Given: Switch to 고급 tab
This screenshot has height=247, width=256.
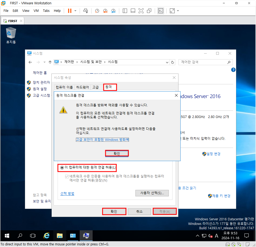Looking at the screenshot, I should (96, 87).
